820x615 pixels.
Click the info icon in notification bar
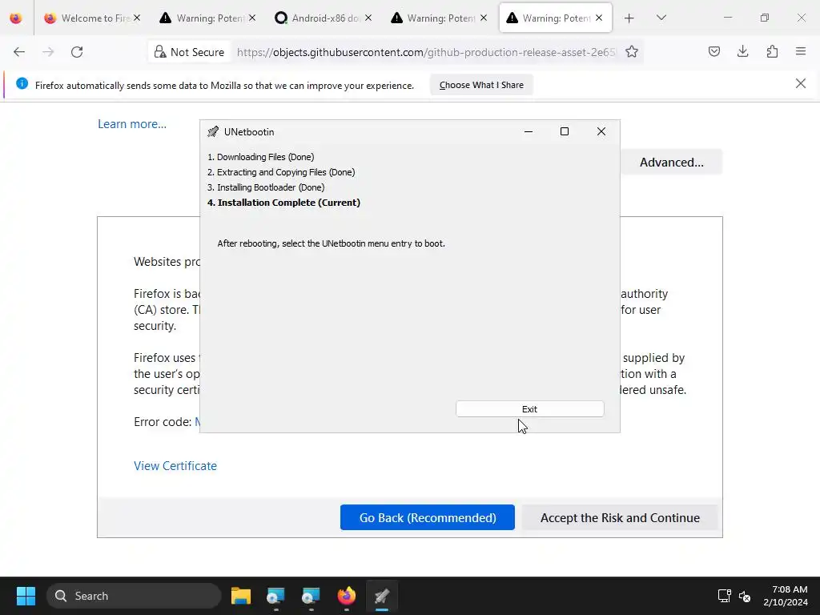pos(22,83)
